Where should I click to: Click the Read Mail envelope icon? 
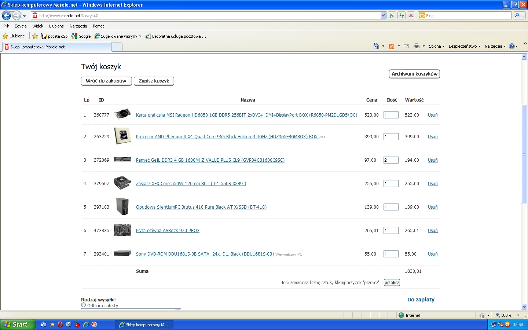pos(406,46)
